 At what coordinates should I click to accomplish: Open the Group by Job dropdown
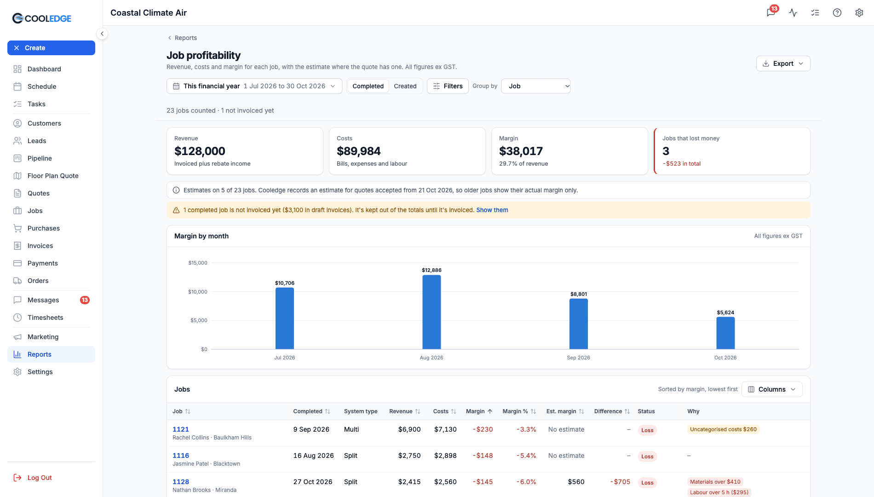(536, 86)
